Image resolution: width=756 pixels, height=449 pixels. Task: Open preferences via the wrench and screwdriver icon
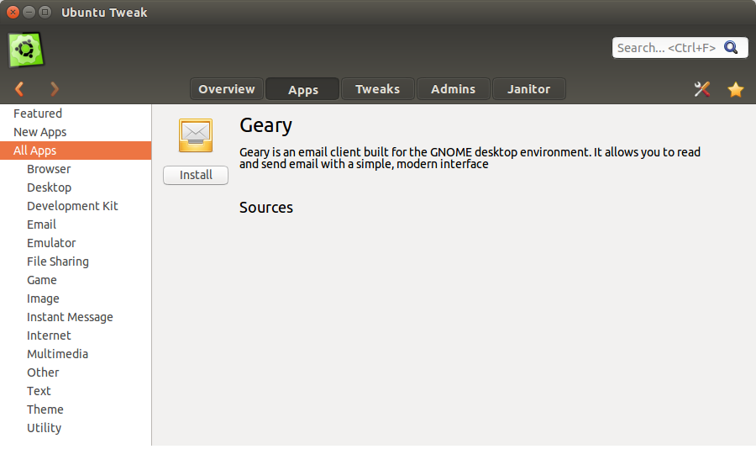point(702,89)
